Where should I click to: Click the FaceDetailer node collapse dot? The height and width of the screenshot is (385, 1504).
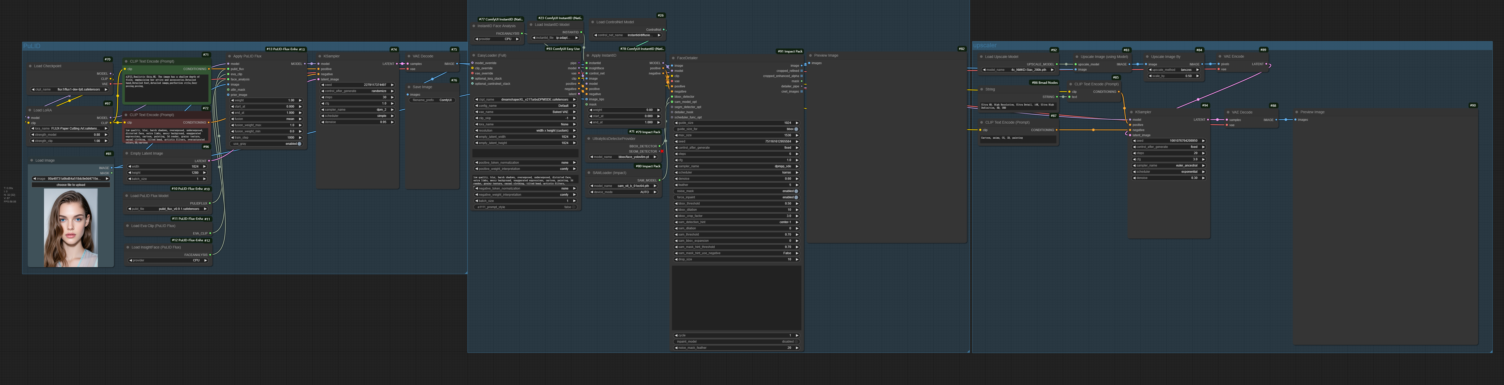click(x=673, y=58)
